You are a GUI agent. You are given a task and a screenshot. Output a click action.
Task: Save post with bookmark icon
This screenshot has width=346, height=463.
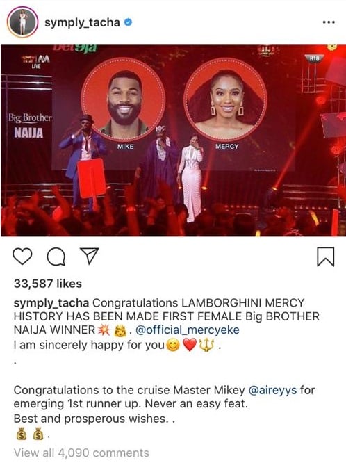point(326,257)
